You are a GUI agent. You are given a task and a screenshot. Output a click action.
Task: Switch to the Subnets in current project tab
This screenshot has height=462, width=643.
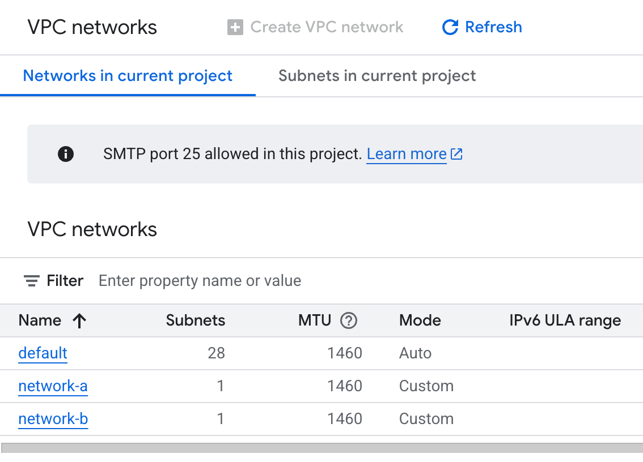coord(377,75)
